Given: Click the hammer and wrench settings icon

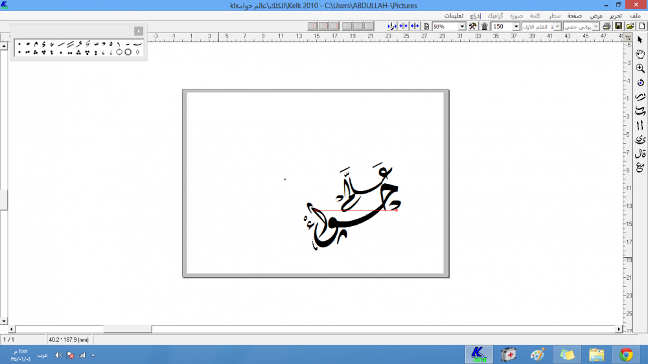Looking at the screenshot, I should (x=472, y=26).
